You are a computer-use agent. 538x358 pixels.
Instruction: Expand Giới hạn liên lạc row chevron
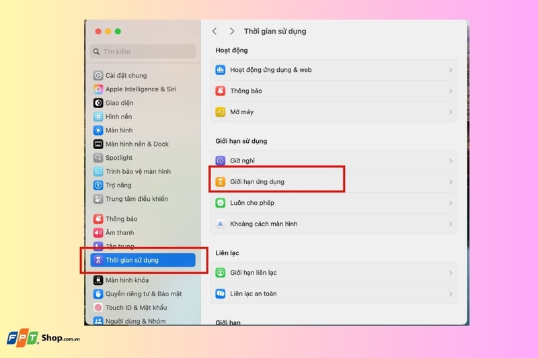451,273
